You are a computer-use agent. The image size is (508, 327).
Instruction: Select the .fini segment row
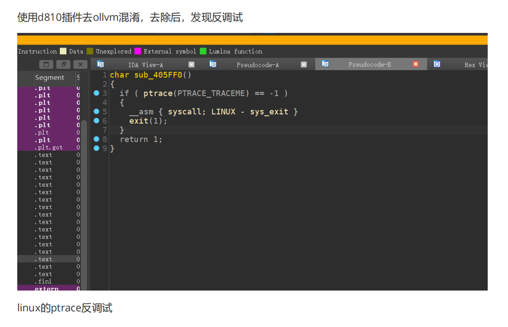(49, 281)
